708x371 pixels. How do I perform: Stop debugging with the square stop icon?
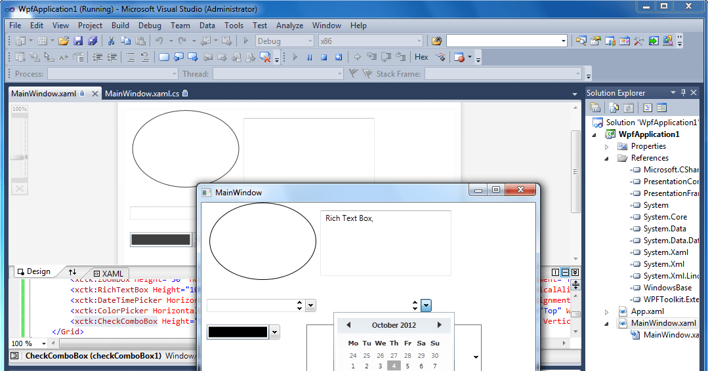pyautogui.click(x=323, y=57)
